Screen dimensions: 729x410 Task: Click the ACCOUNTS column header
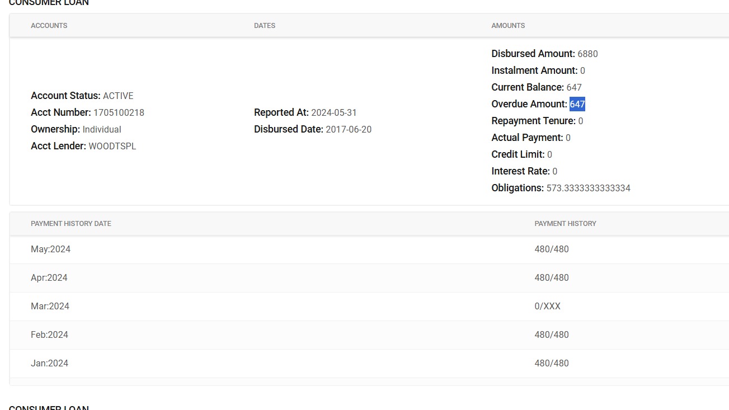[49, 26]
